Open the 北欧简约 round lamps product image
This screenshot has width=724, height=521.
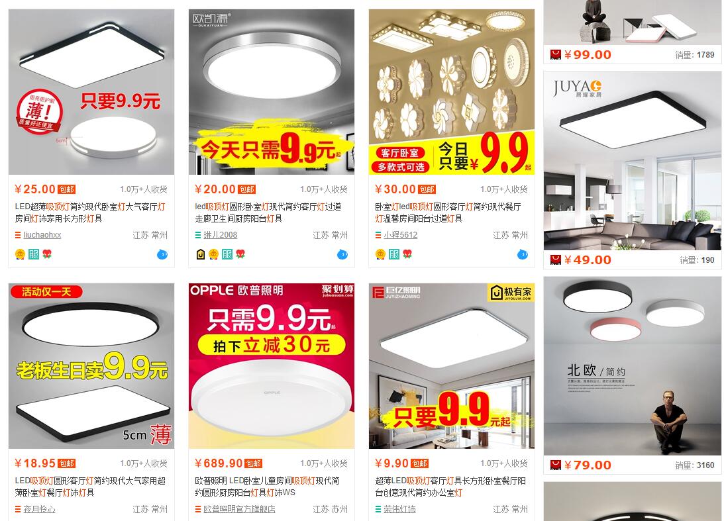633,366
